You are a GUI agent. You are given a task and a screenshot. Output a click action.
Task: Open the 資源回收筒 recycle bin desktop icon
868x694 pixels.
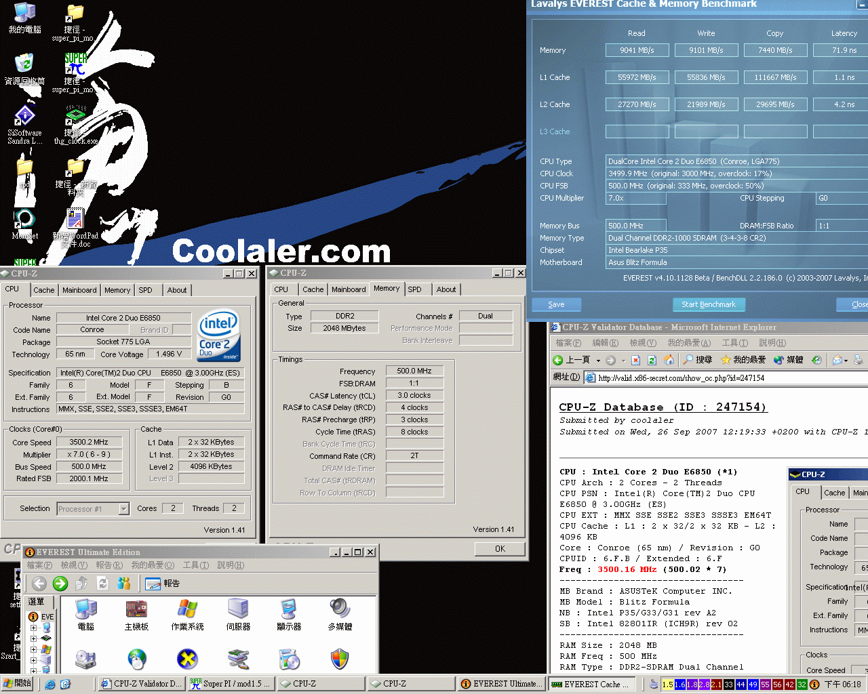[x=24, y=70]
